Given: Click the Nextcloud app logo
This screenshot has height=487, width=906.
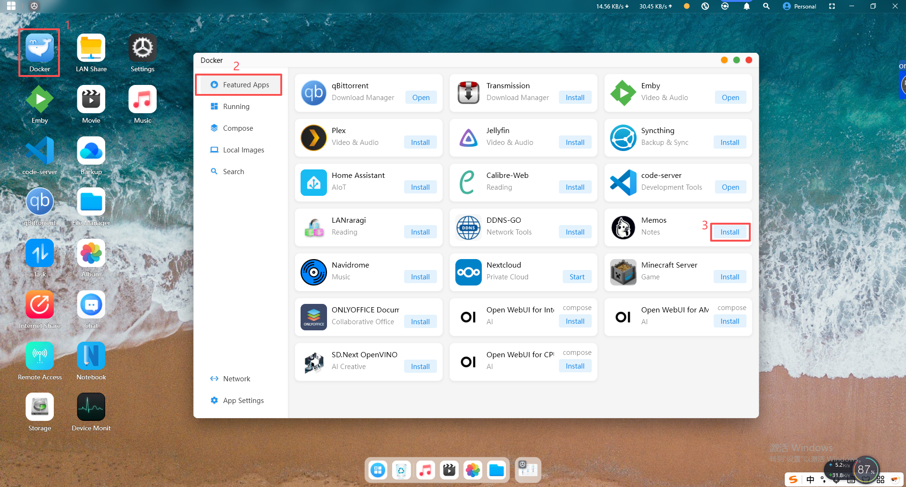Looking at the screenshot, I should tap(469, 272).
